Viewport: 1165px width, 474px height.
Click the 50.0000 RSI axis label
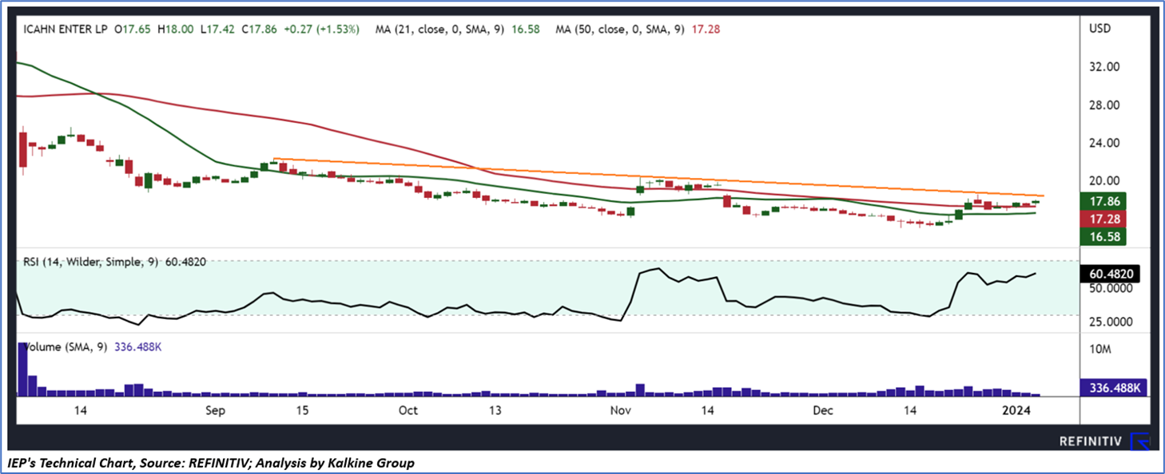1111,288
